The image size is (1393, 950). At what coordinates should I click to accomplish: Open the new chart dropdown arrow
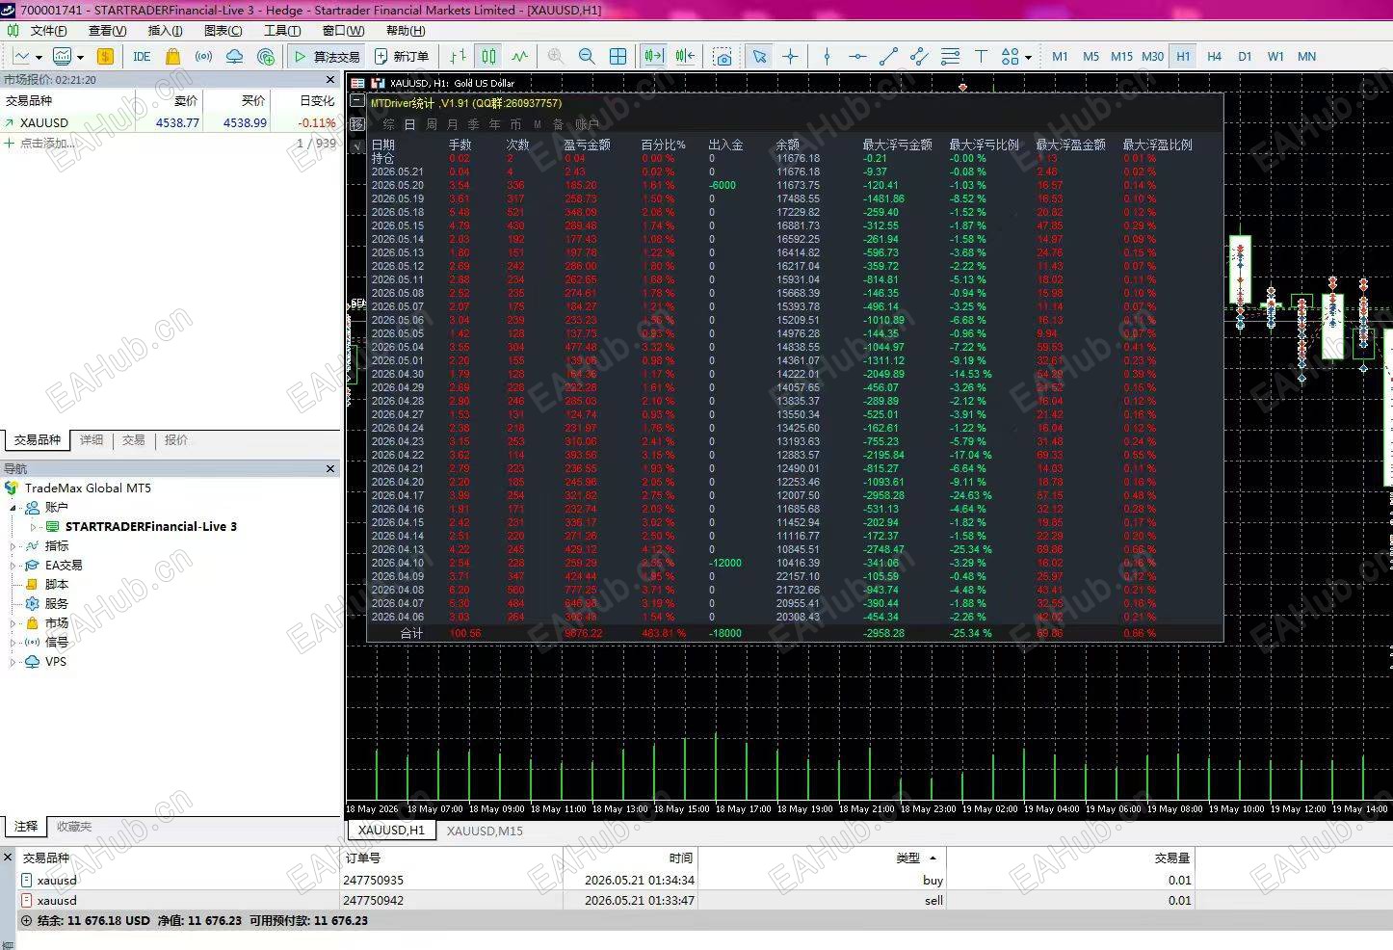coord(39,58)
